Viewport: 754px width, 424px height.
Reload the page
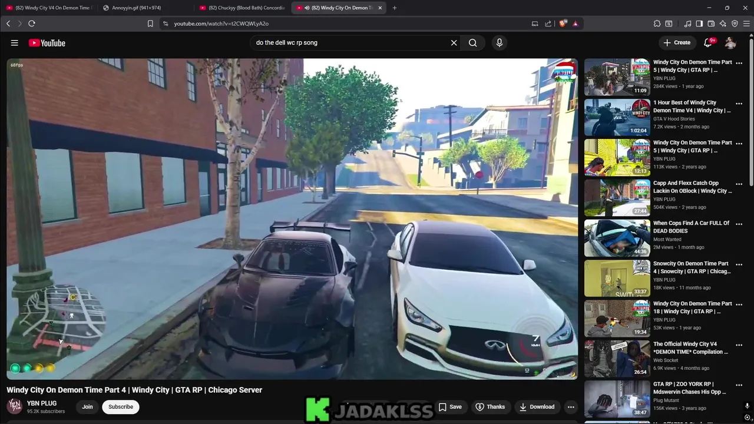point(32,24)
